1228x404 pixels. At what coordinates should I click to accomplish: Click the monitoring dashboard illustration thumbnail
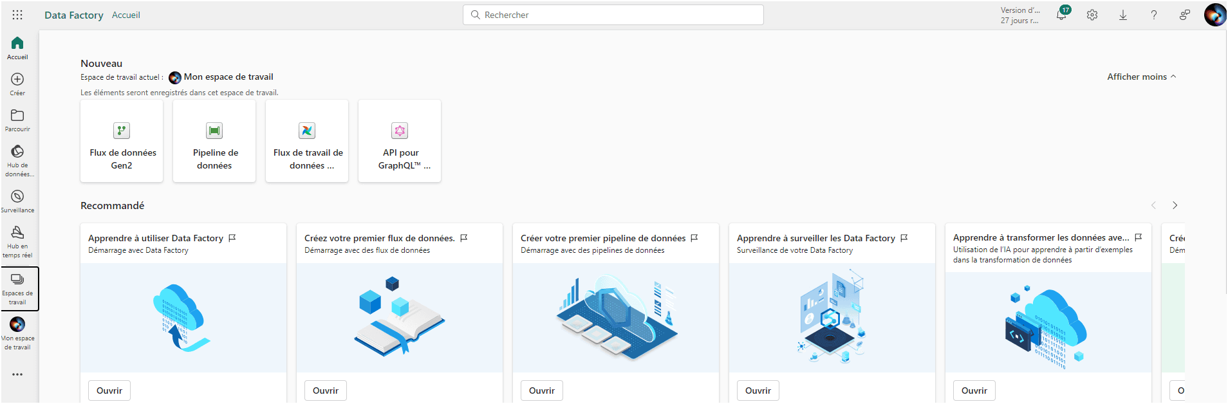[x=832, y=318]
